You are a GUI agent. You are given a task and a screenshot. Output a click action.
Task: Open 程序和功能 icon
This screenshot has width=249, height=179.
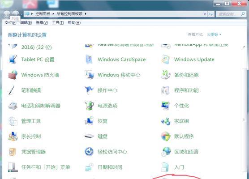(x=166, y=90)
